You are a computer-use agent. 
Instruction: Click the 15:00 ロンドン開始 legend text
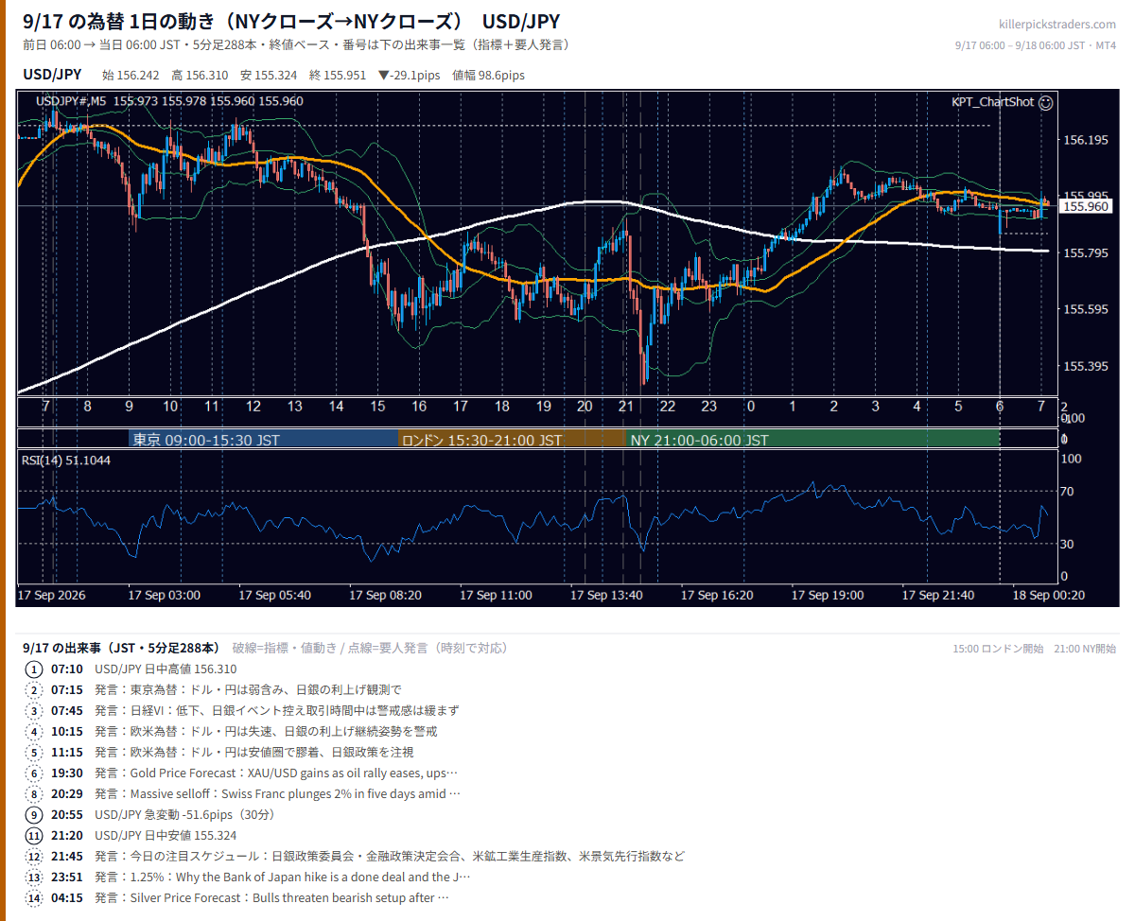[998, 649]
